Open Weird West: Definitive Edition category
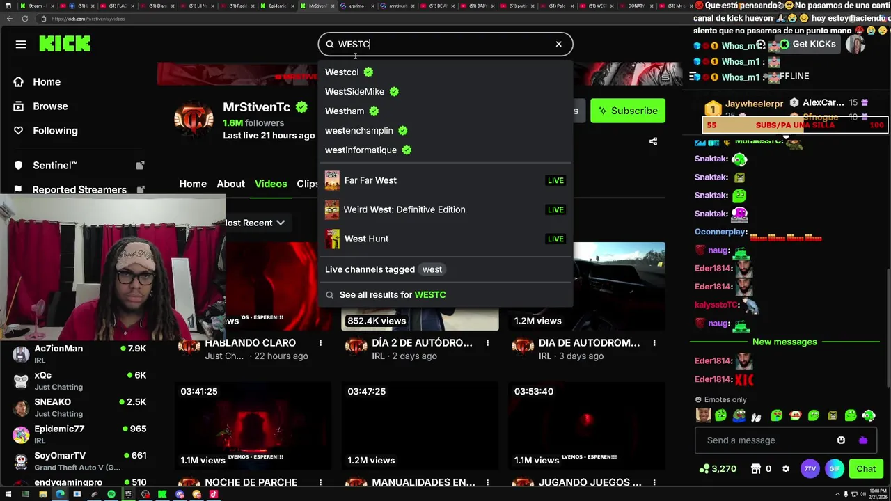Viewport: 891px width, 501px height. pos(445,209)
